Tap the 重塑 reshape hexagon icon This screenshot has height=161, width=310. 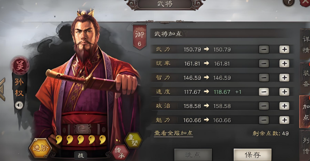click(134, 140)
